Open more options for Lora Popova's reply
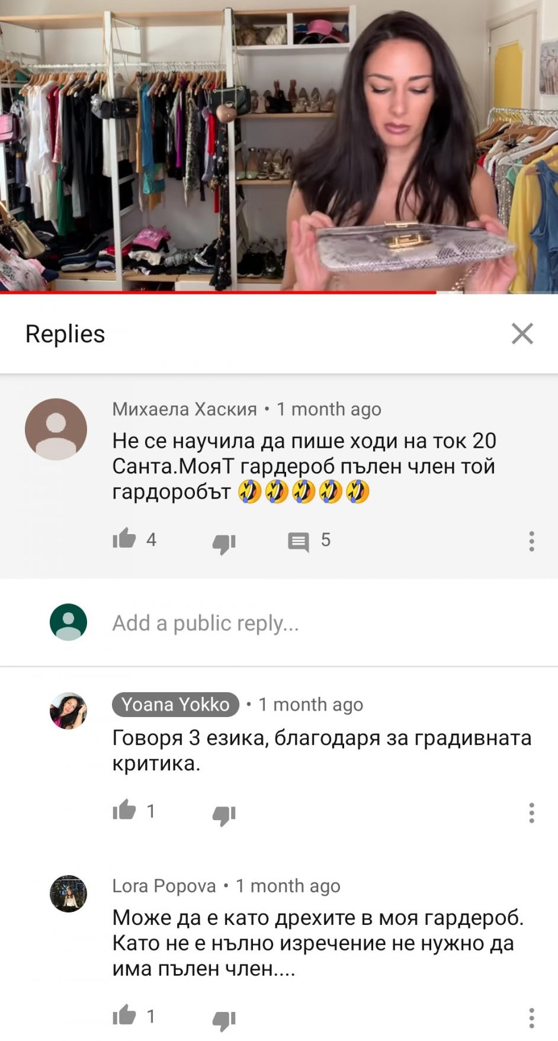 point(531,1018)
